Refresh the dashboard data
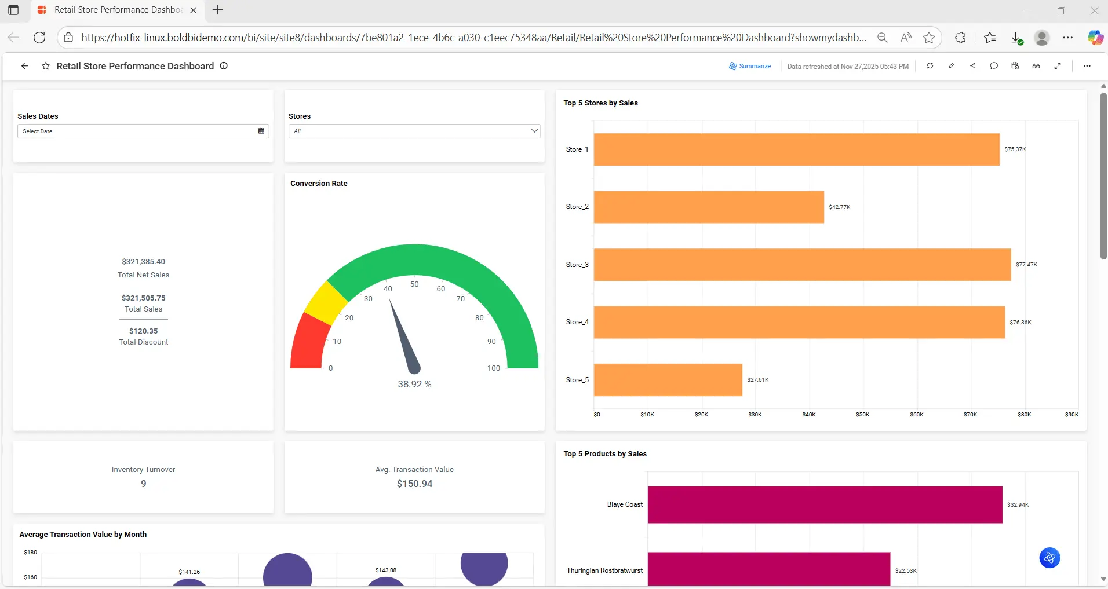1108x589 pixels. pyautogui.click(x=930, y=66)
